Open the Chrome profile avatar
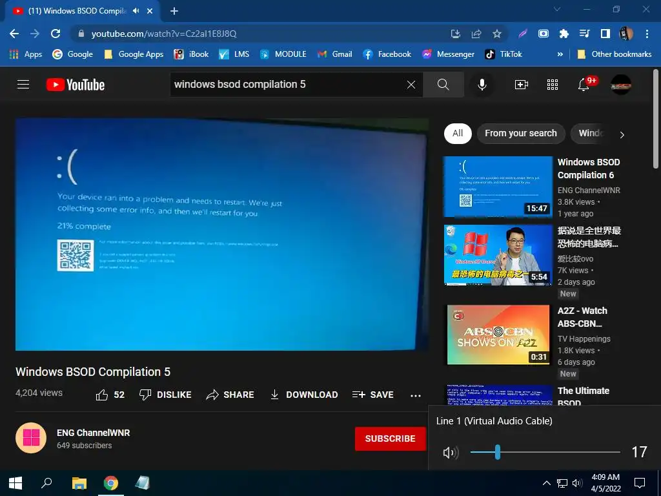 coord(626,34)
